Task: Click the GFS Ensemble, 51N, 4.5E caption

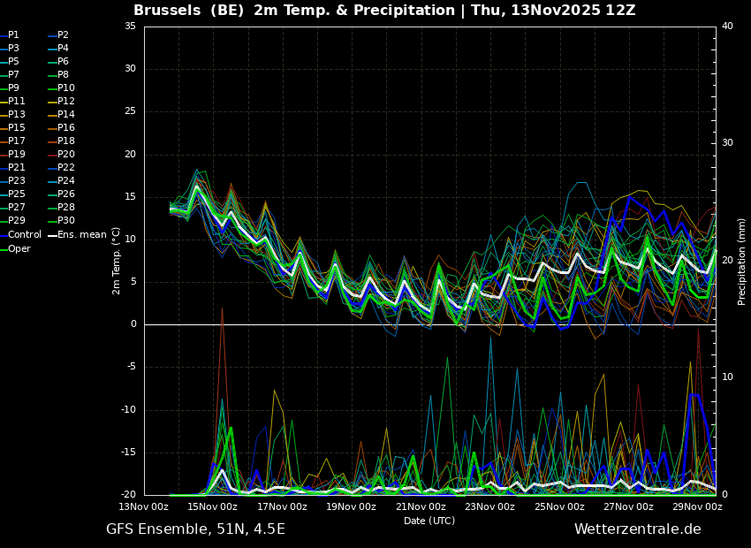Action: (195, 529)
